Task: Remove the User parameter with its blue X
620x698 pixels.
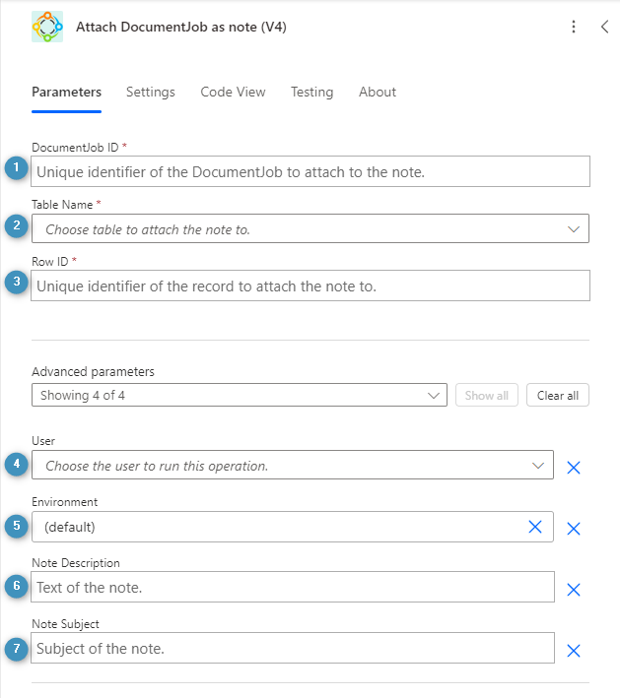Action: tap(574, 468)
